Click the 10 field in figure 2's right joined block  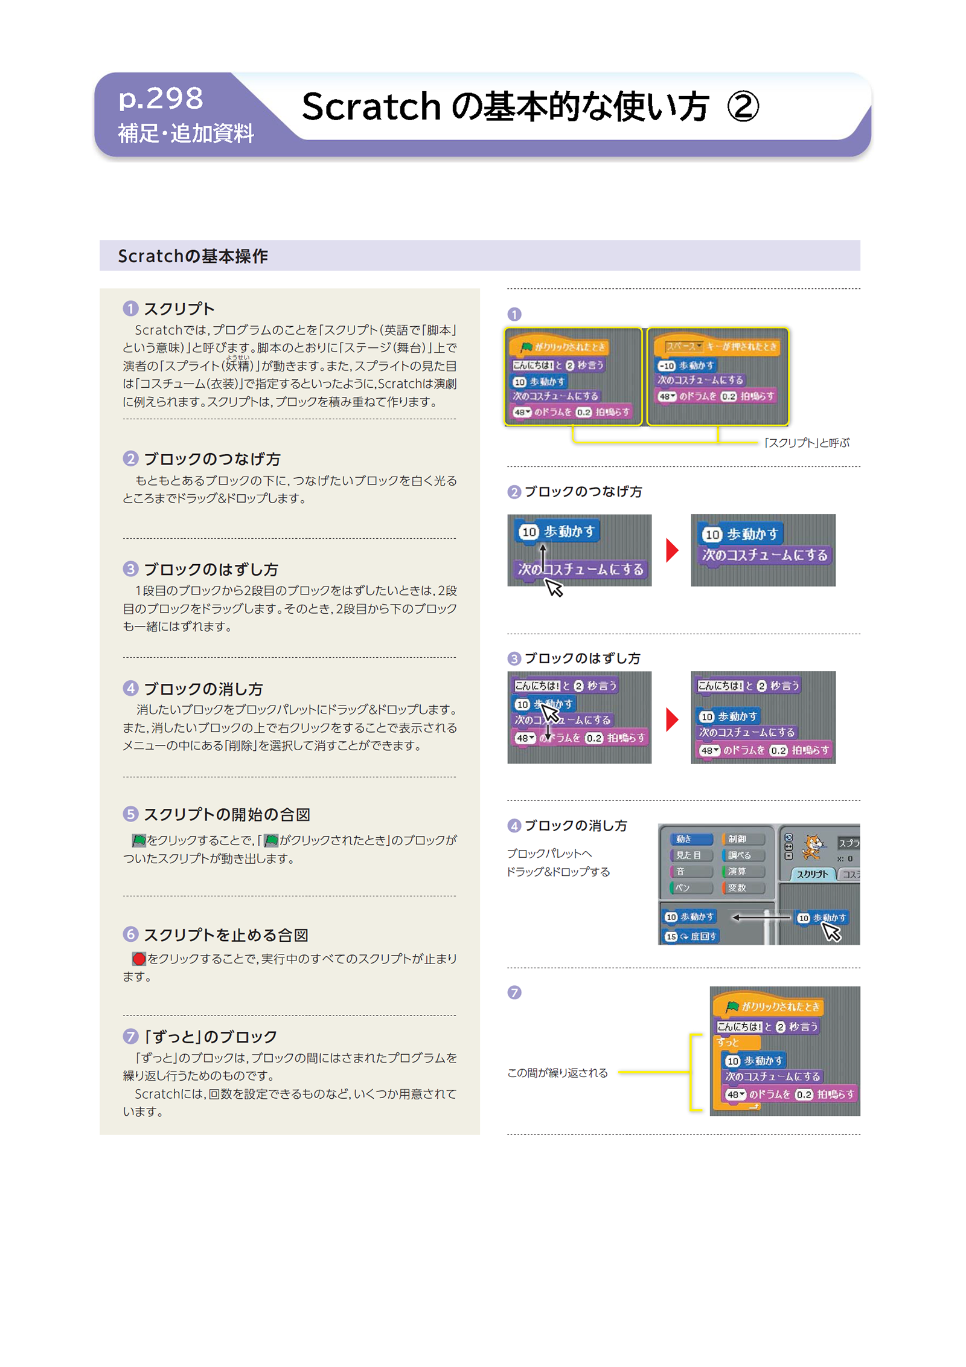coord(712,535)
